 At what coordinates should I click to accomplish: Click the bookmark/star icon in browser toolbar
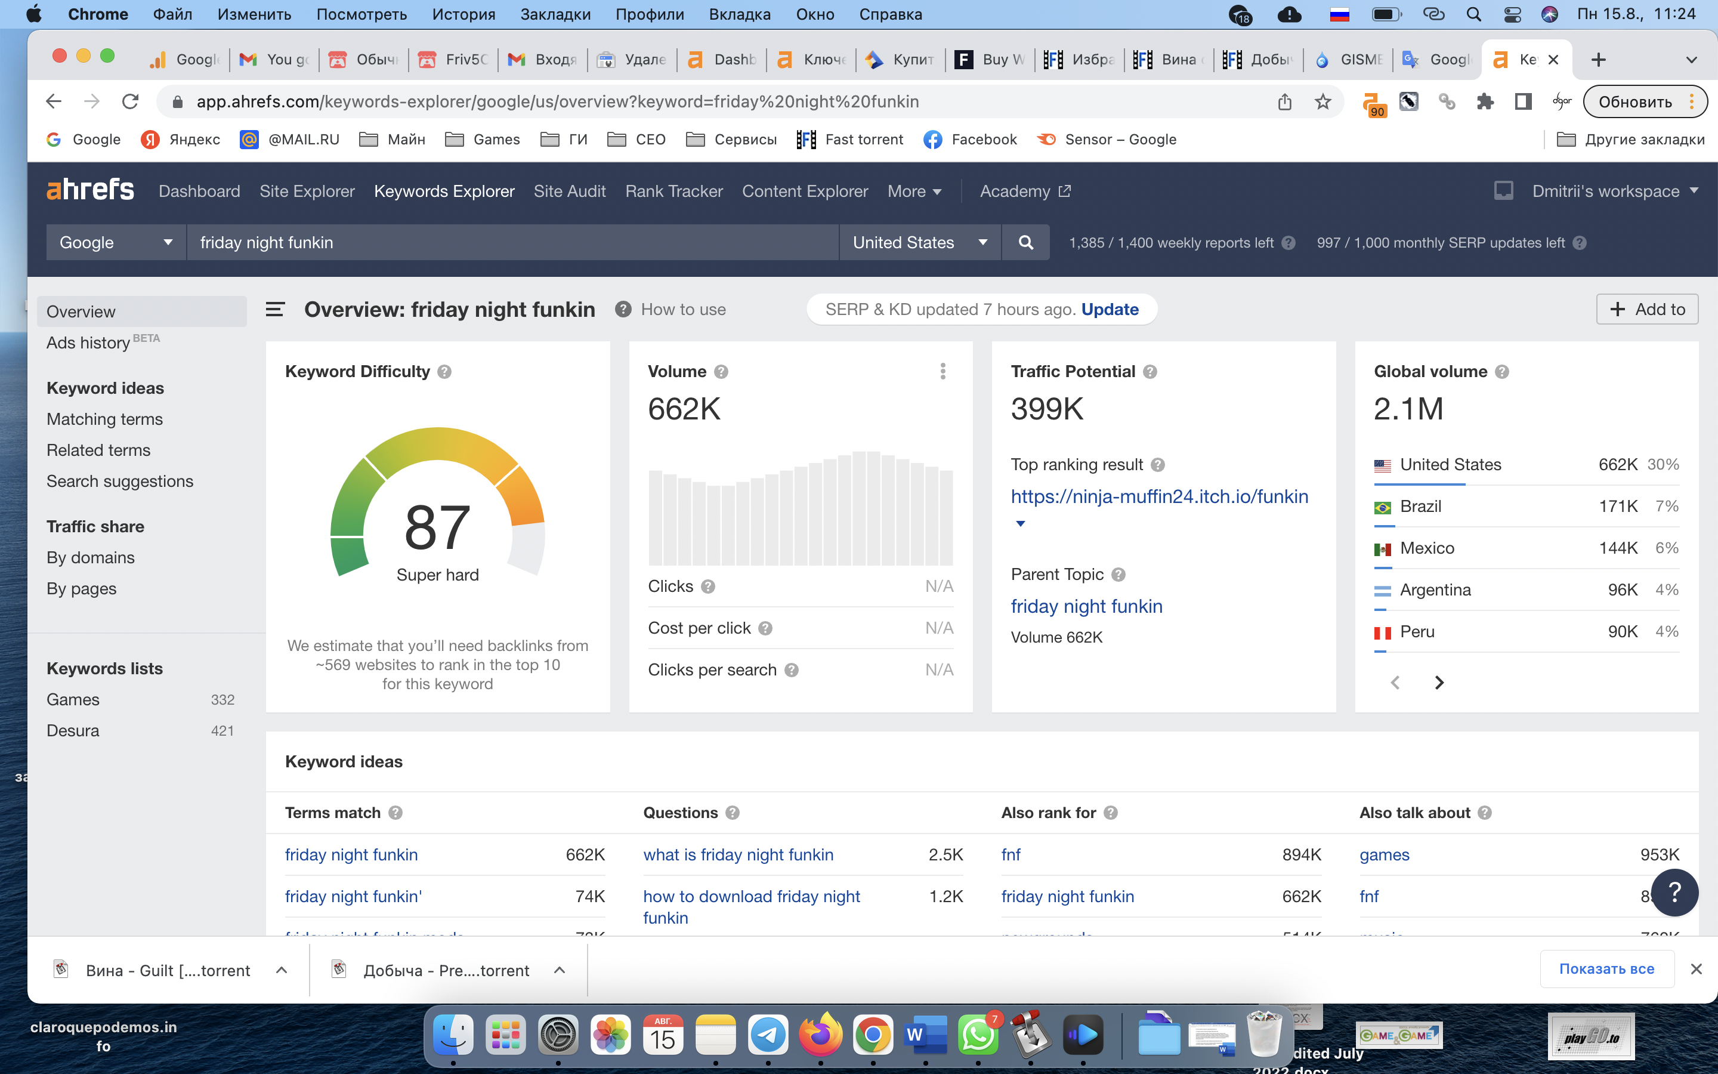[1323, 101]
